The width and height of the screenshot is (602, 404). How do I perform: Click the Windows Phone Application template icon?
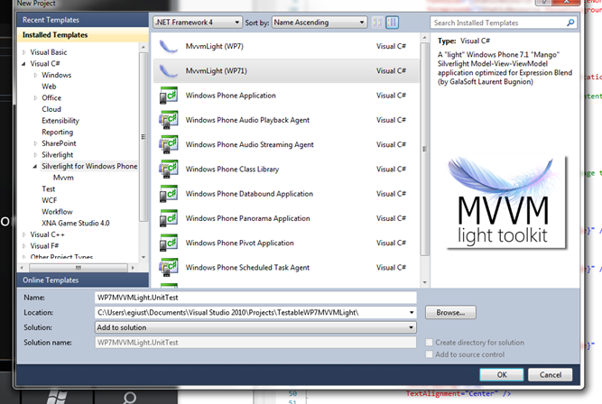pyautogui.click(x=169, y=96)
